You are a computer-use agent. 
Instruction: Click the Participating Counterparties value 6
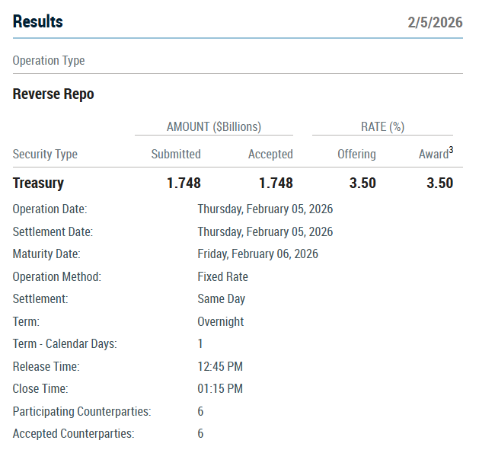[x=200, y=412]
